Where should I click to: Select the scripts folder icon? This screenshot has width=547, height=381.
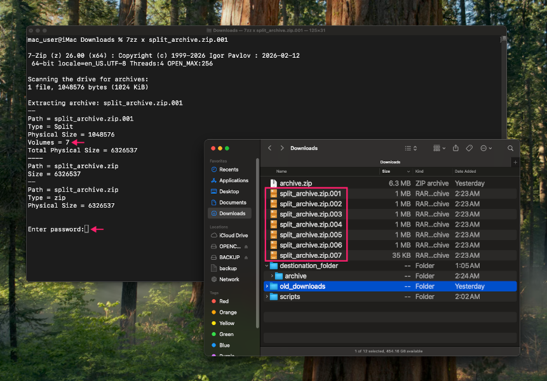274,297
